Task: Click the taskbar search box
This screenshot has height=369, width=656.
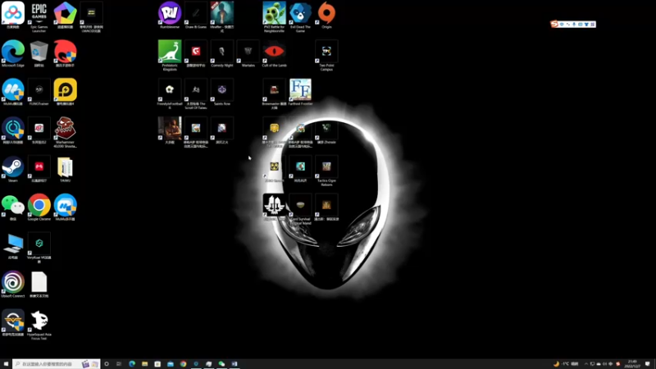Action: click(56, 364)
